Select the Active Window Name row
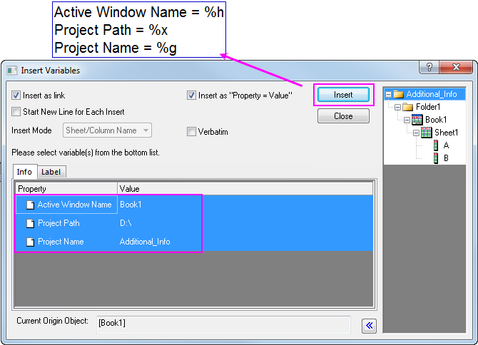This screenshot has width=478, height=345. tap(194, 205)
